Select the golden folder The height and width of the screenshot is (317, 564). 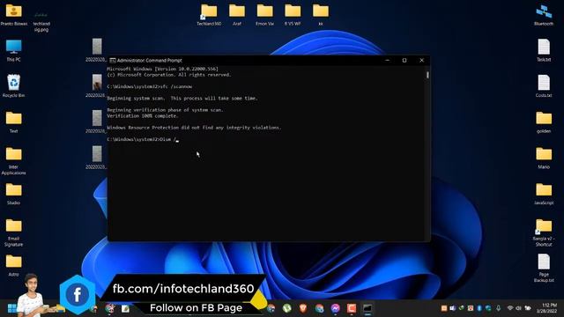544,122
